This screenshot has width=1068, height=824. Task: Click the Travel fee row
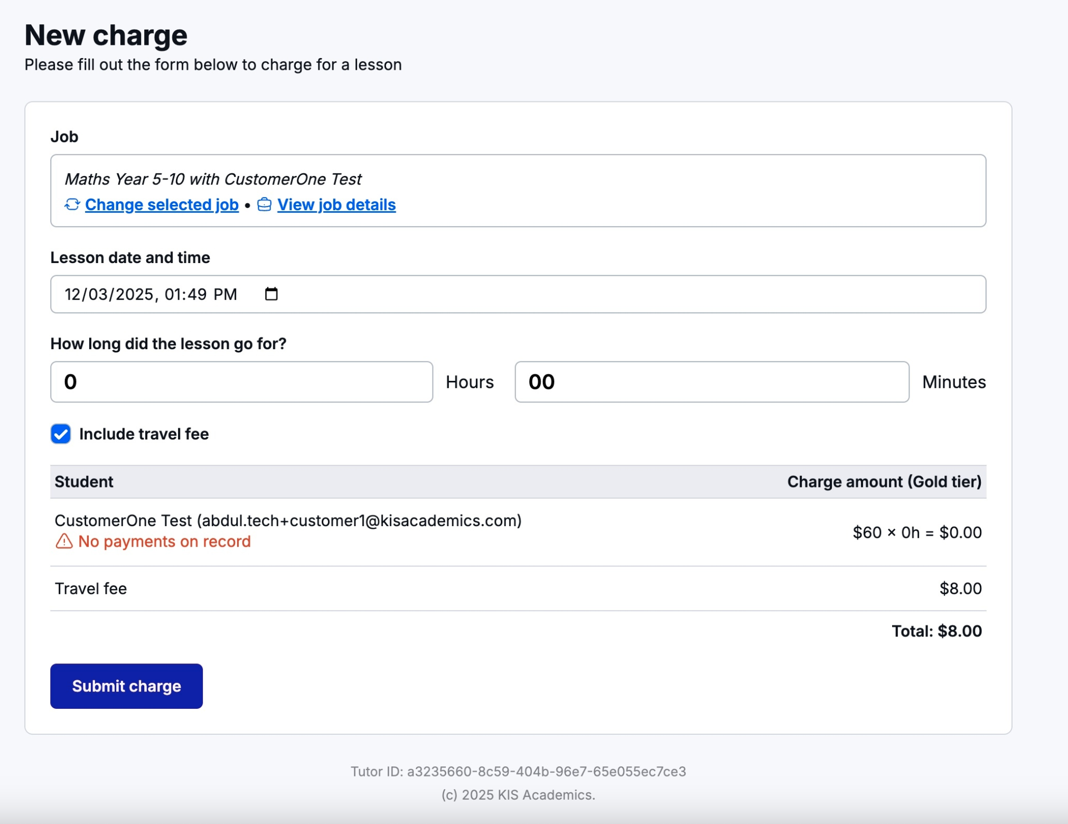[x=91, y=588]
